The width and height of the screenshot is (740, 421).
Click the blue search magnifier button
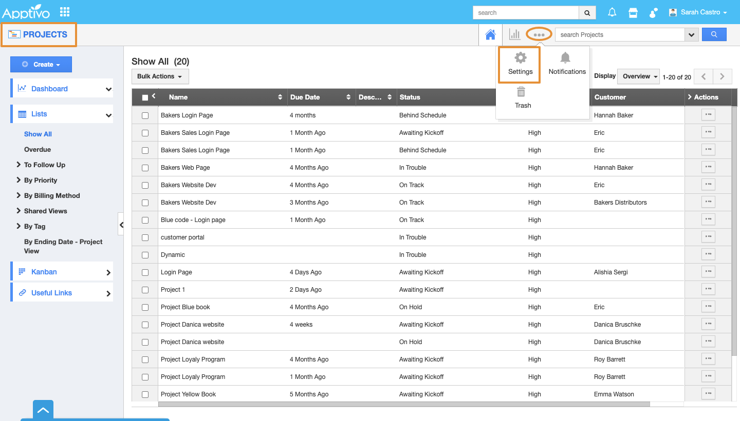(x=714, y=34)
